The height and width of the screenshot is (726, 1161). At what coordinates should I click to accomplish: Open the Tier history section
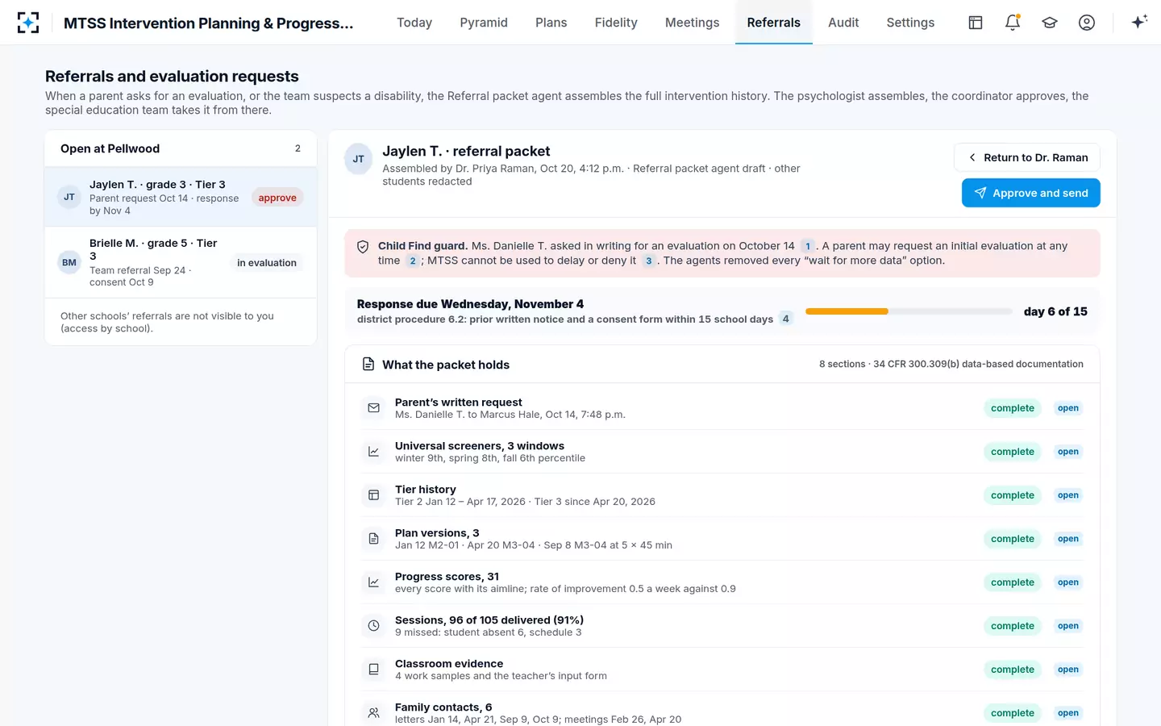(1068, 495)
